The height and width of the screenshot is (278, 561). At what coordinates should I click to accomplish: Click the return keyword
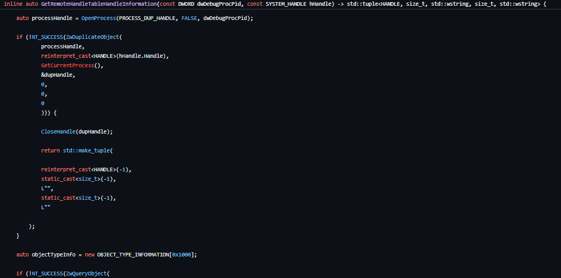click(50, 151)
